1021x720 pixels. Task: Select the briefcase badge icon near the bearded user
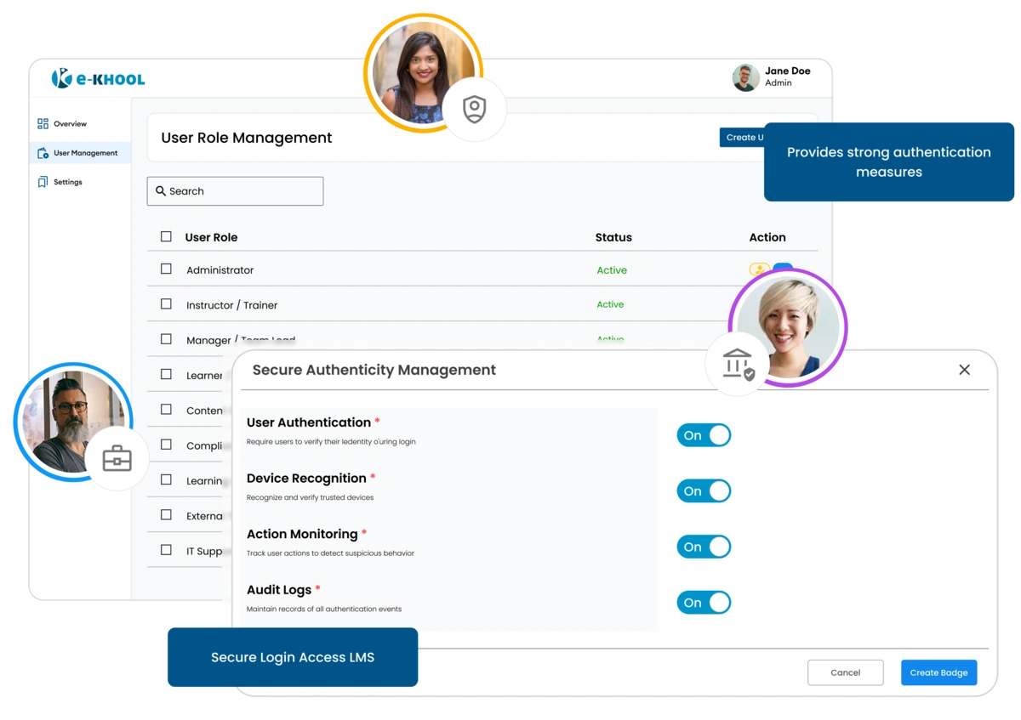tap(117, 457)
